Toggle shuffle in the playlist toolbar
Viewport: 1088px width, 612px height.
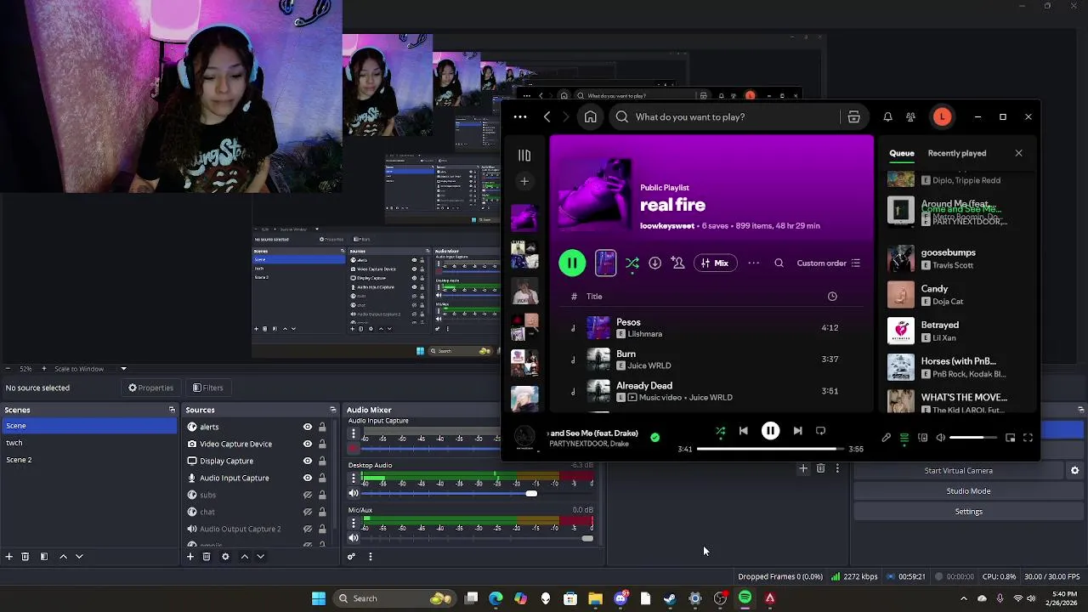click(632, 263)
